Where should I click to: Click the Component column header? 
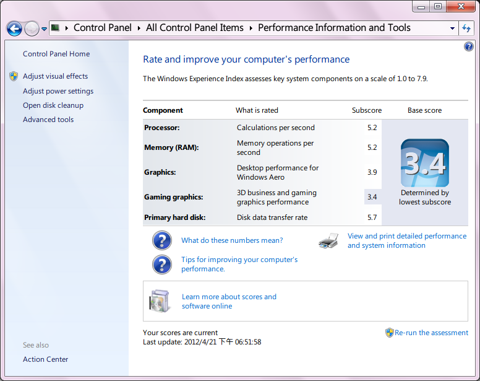163,110
